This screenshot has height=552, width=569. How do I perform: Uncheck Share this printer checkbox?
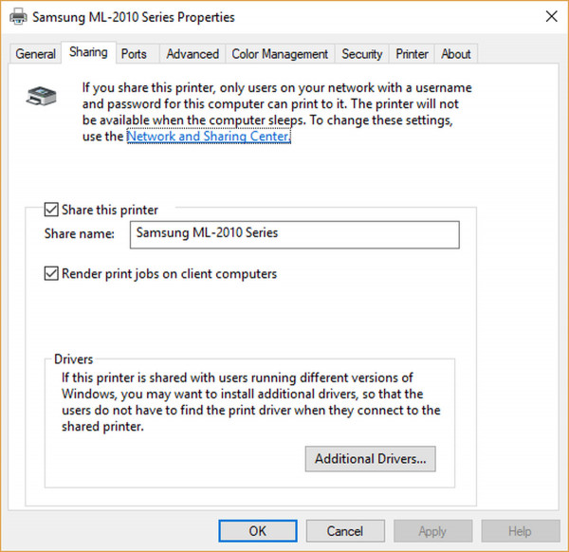click(x=51, y=210)
